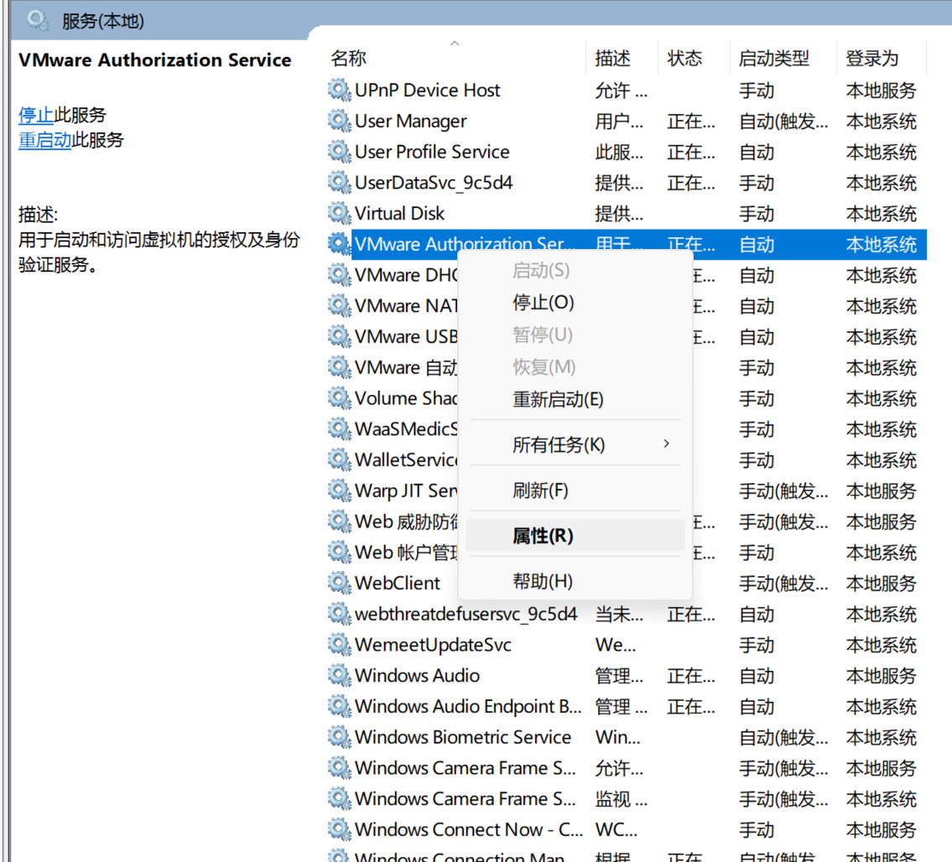The width and height of the screenshot is (952, 862).
Task: Select the Windows Audio service row
Action: click(x=627, y=676)
